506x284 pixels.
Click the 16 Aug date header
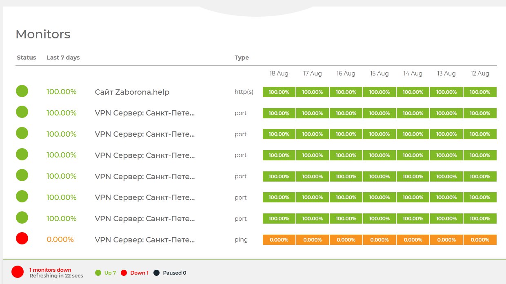tap(346, 73)
